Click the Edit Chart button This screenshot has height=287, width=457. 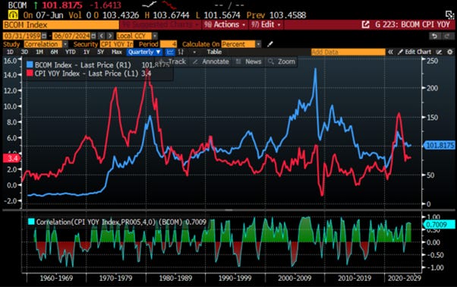pos(414,52)
